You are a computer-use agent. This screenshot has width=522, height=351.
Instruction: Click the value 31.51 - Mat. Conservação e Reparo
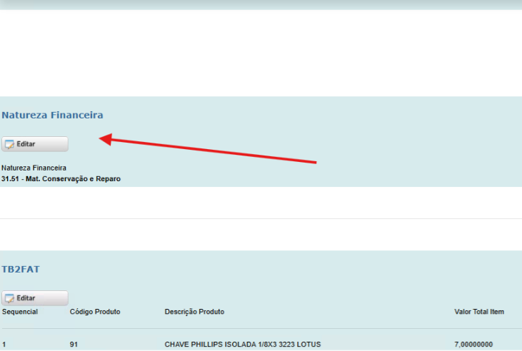pos(61,179)
